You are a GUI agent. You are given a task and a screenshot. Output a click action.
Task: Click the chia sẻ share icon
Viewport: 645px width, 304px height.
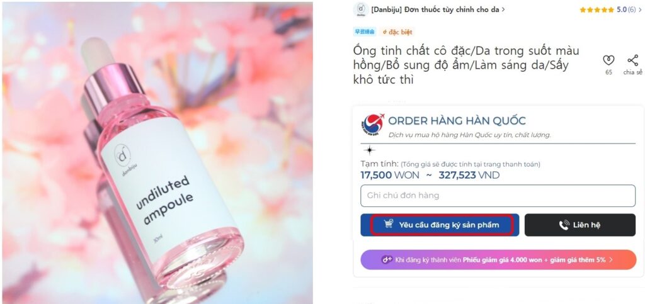click(632, 61)
